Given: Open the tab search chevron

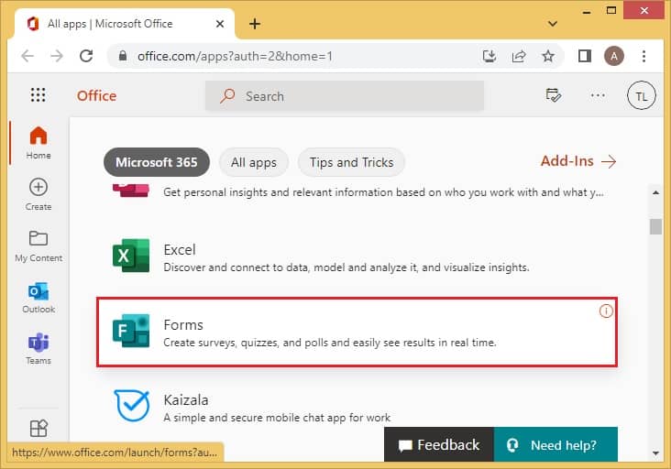Looking at the screenshot, I should pos(553,24).
